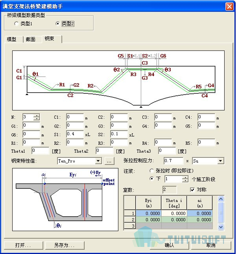This screenshot has height=254, width=236.
Task: Click the Theta i [deg] column header
Action: pos(174,203)
